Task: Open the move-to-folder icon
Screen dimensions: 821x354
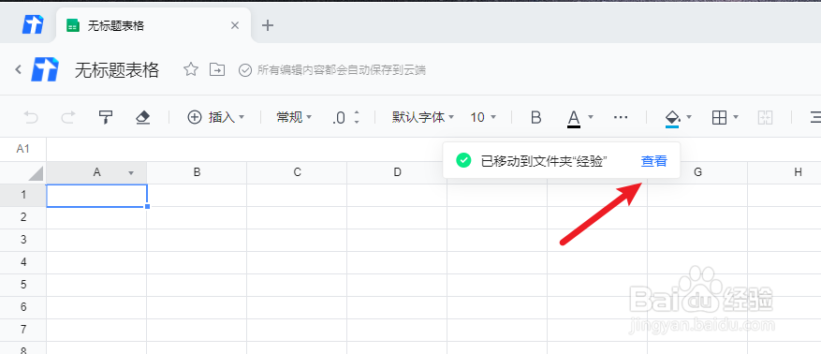Action: click(x=217, y=69)
